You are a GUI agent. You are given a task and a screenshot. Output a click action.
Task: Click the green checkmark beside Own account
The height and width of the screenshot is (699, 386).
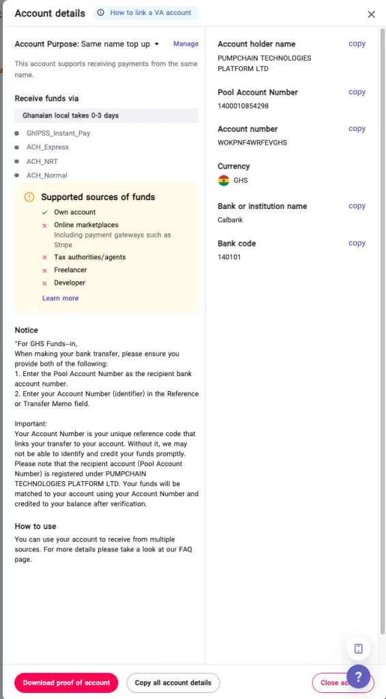(44, 212)
